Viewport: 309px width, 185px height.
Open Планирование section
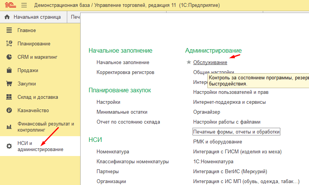[x=40, y=44]
